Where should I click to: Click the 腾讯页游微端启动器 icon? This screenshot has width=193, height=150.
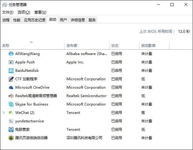tap(11, 138)
